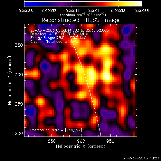This screenshot has width=161, height=161.
Task: Click the Y-axis tick label 250
Action: pos(19,104)
